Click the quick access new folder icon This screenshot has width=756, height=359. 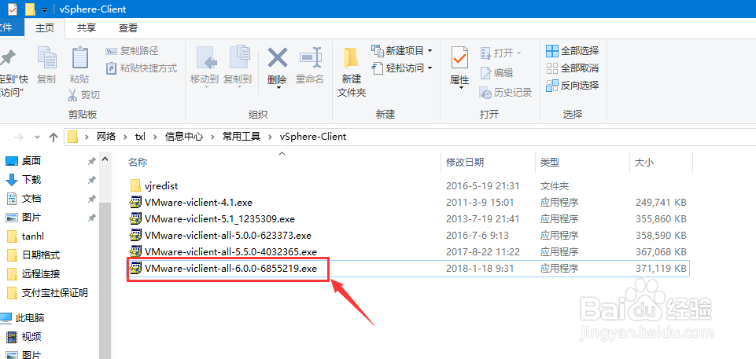(31, 9)
